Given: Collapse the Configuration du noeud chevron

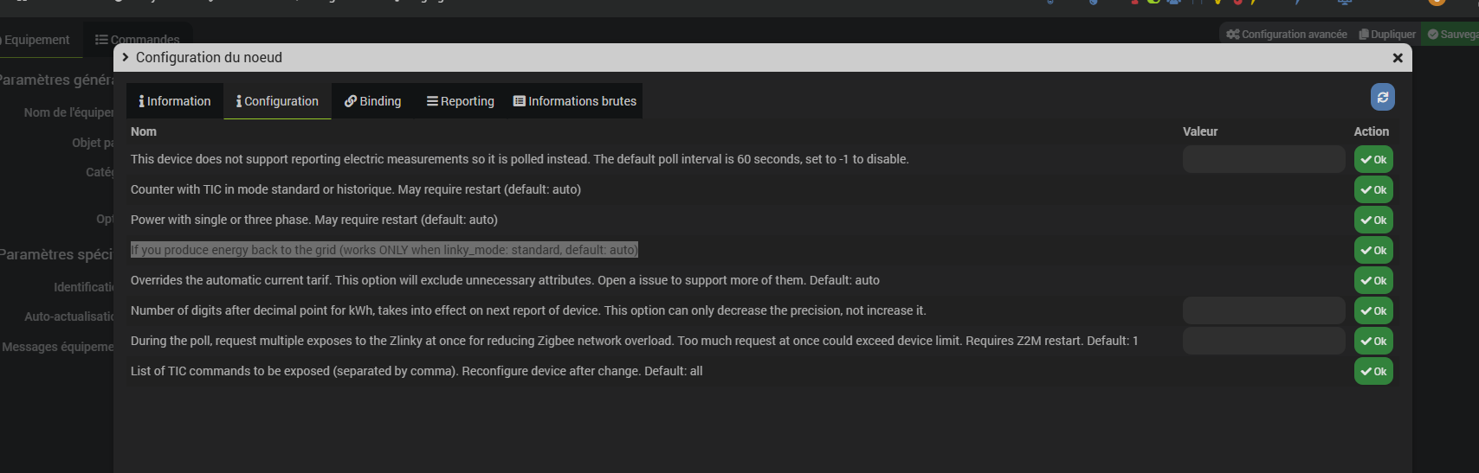Looking at the screenshot, I should point(126,57).
